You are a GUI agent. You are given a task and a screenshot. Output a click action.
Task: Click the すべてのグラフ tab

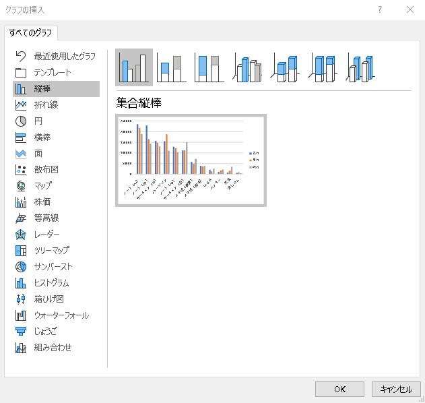point(31,32)
